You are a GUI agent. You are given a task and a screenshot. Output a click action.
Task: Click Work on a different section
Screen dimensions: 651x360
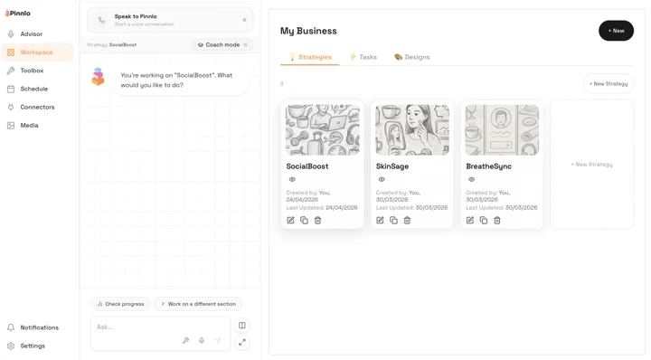point(198,304)
